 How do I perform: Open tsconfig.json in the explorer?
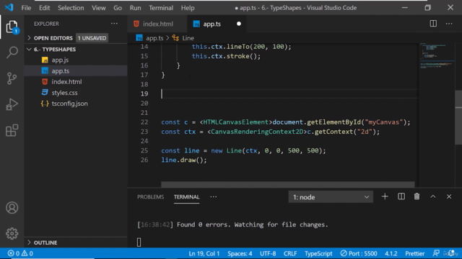point(76,104)
